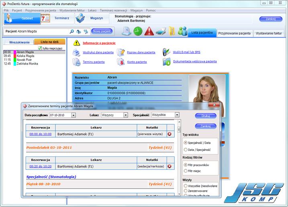Delete the 08:20 do 10:20 reservation red X

pos(170,166)
